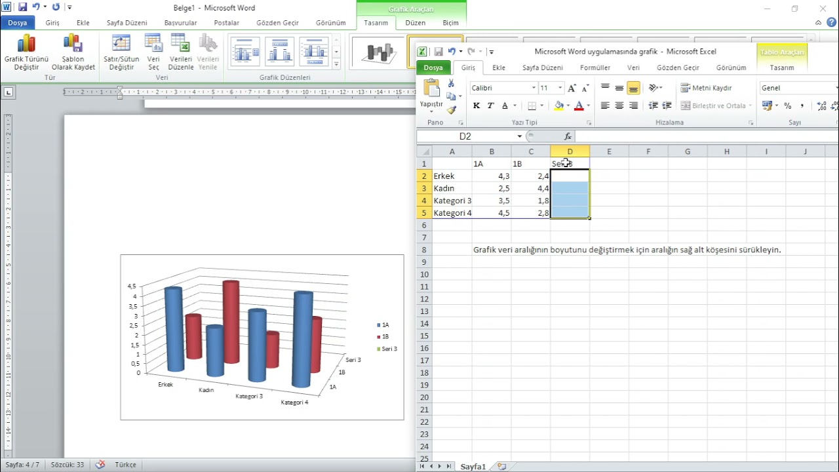Increase font size in Excel ribbon
839x472 pixels.
[x=572, y=88]
